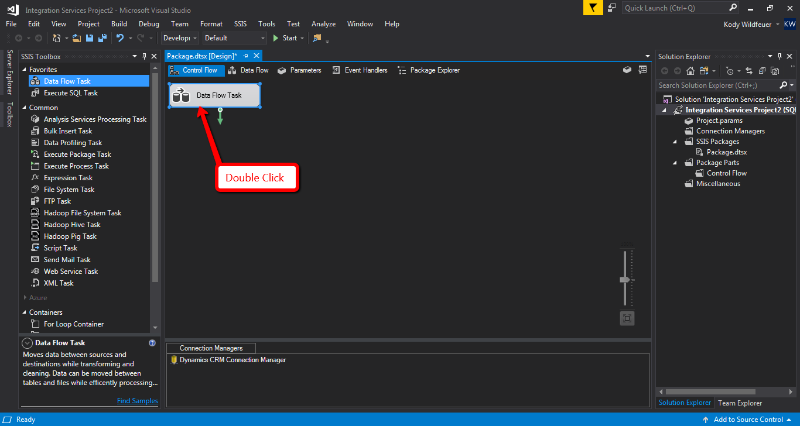Collapse the Favorites section in the SSIS Toolbox
The image size is (800, 426).
(25, 70)
